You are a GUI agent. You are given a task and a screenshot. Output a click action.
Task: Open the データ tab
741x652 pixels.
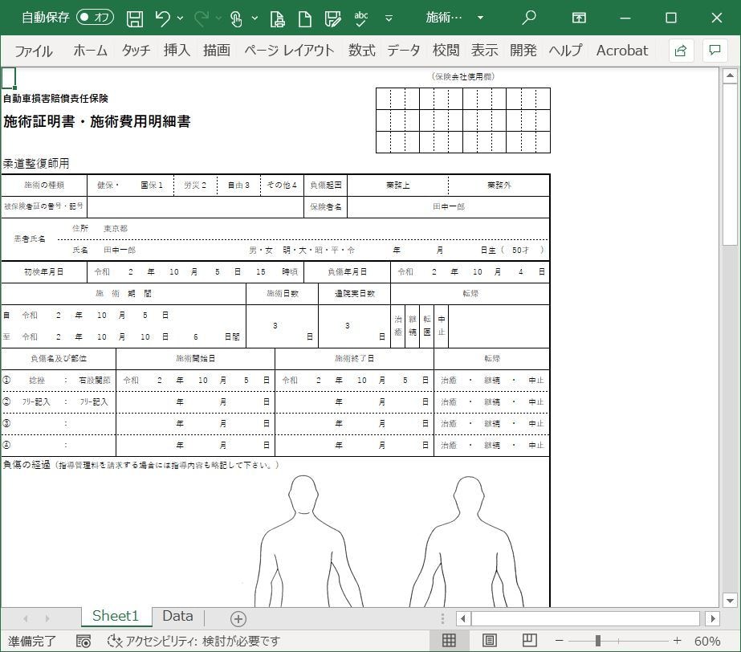pyautogui.click(x=404, y=51)
